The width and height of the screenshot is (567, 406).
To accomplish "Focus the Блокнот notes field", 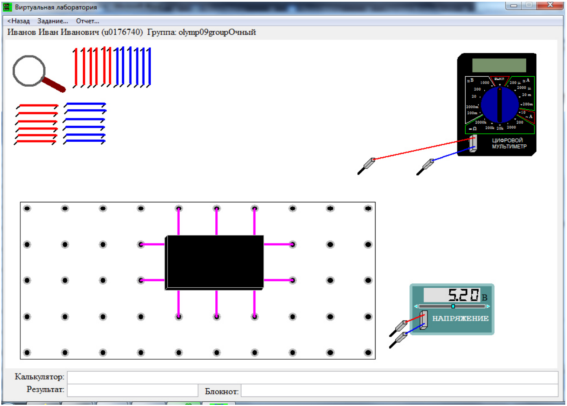I will [399, 391].
